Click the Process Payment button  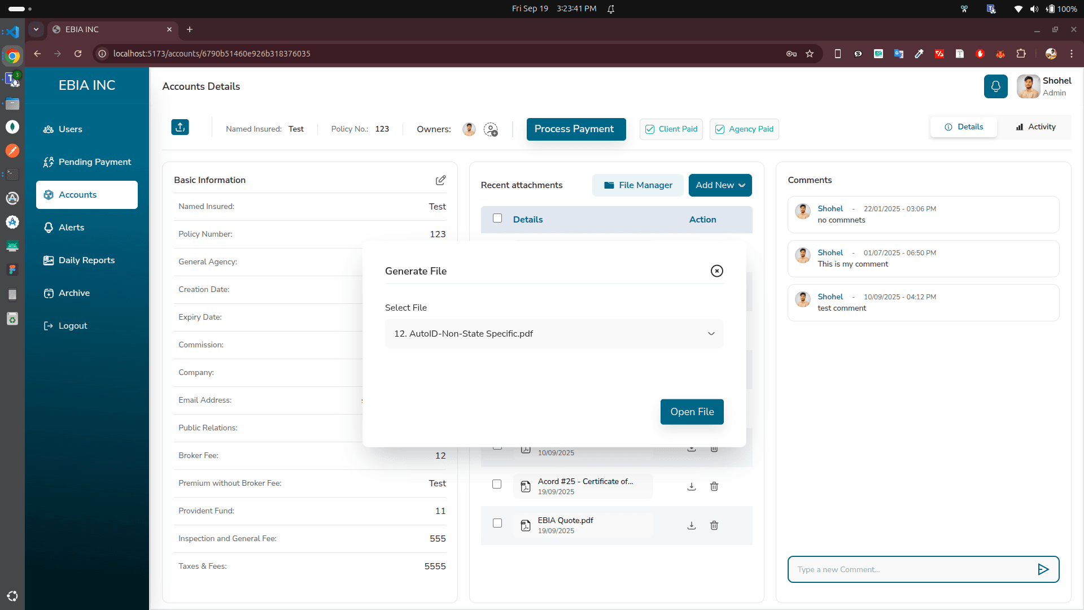coord(576,129)
